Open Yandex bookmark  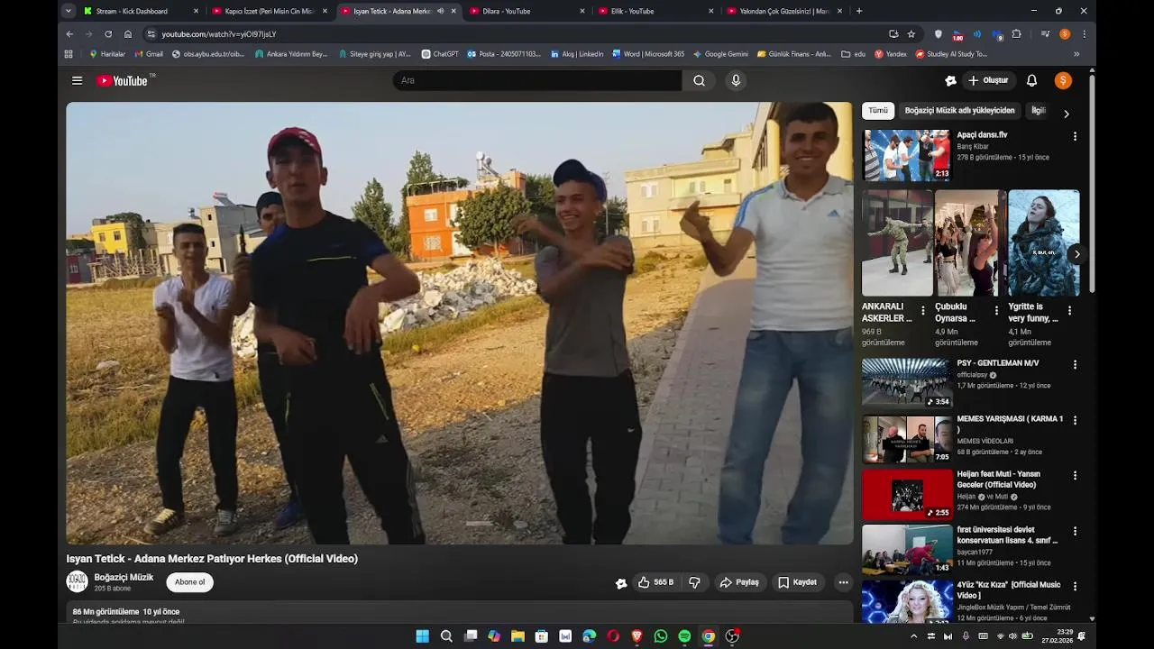[x=890, y=54]
